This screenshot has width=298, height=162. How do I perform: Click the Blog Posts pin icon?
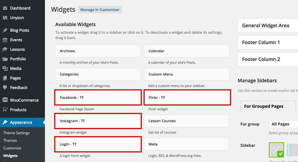pyautogui.click(x=5, y=30)
